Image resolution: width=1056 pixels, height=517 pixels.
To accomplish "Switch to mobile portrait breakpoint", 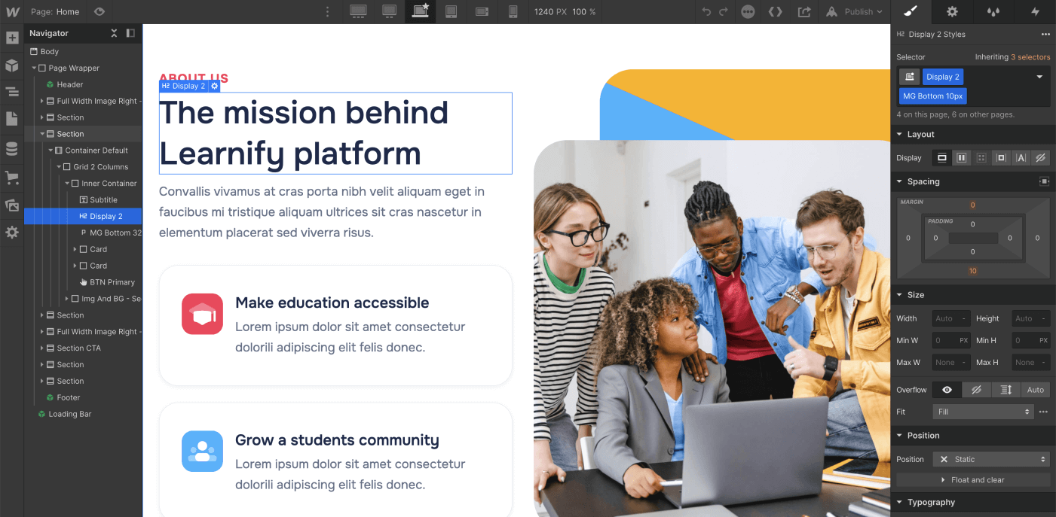I will [x=513, y=11].
